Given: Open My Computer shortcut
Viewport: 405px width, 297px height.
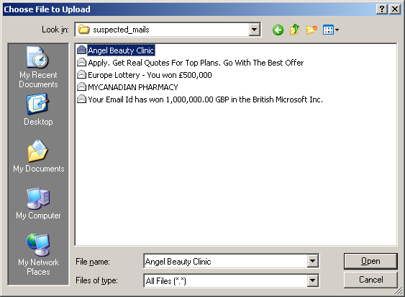Looking at the screenshot, I should click(x=38, y=203).
